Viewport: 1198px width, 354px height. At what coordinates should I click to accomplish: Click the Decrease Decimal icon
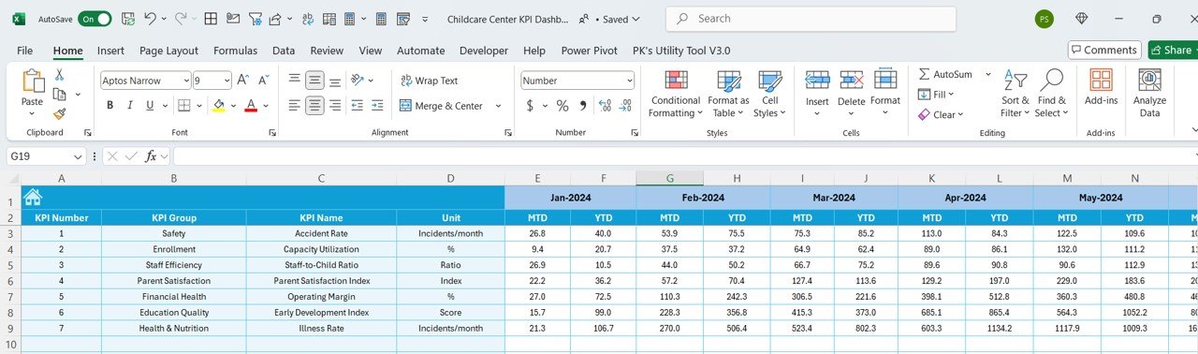tap(626, 106)
